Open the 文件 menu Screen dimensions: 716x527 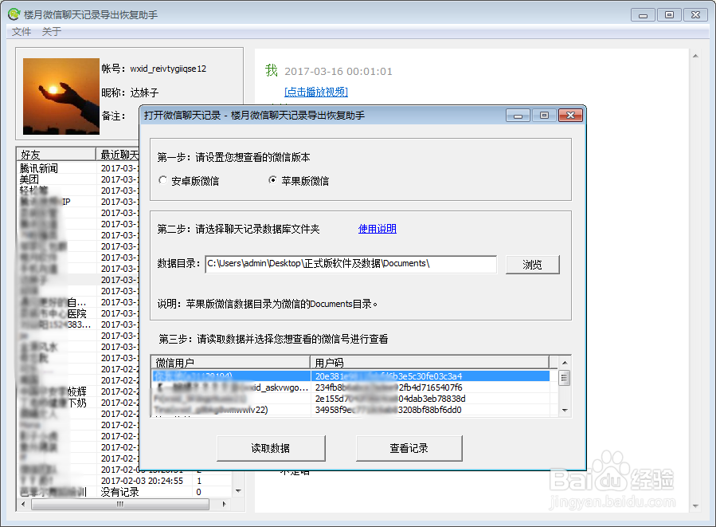[x=22, y=32]
